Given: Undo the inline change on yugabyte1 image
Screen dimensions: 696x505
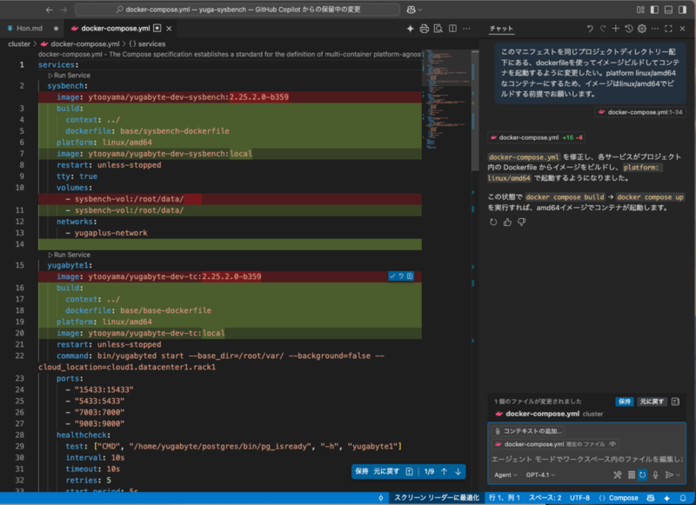Looking at the screenshot, I should (x=401, y=276).
